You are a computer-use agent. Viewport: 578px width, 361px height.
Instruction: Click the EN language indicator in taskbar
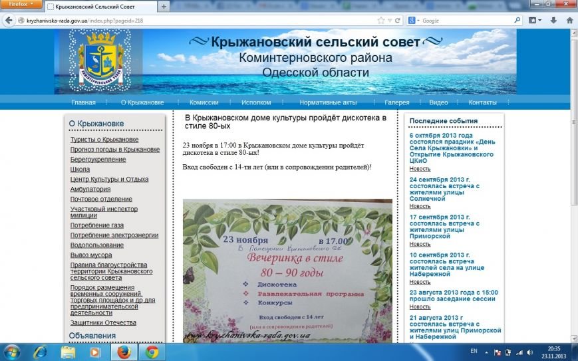coord(474,351)
